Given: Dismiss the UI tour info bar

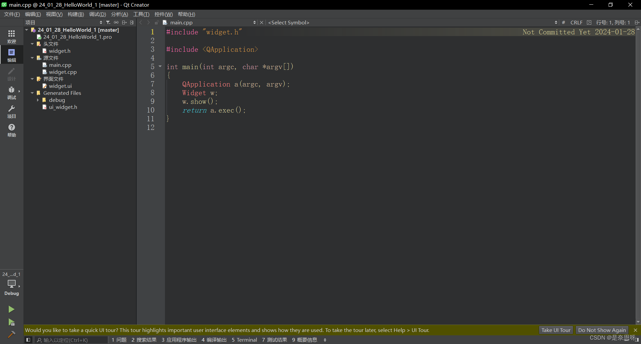Looking at the screenshot, I should pos(635,330).
